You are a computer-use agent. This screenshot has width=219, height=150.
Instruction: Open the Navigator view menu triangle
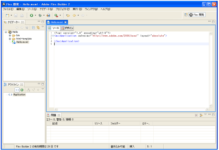43,27
